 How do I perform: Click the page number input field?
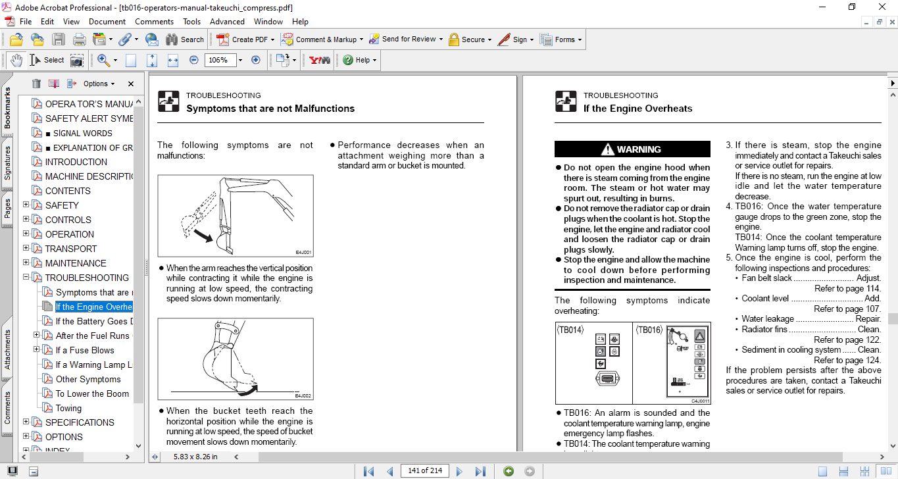pos(425,470)
